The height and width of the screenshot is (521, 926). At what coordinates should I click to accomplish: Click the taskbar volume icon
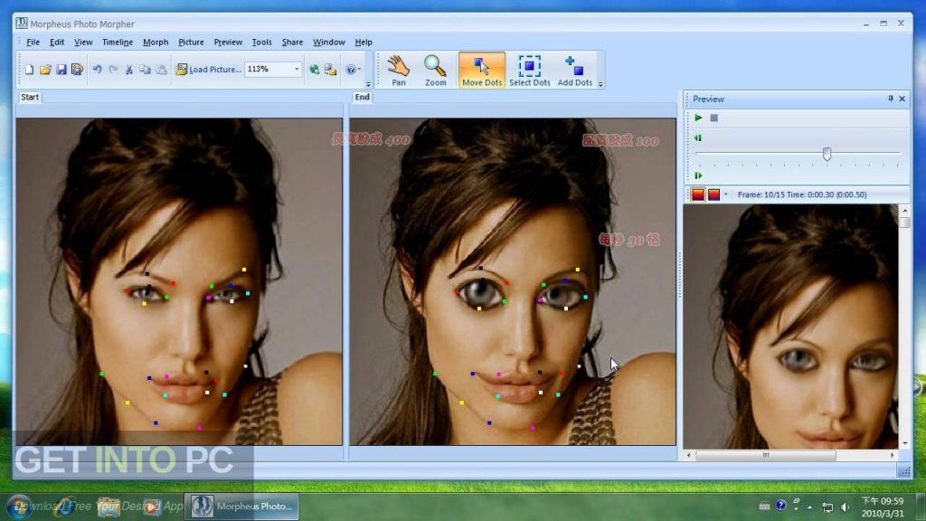[846, 507]
